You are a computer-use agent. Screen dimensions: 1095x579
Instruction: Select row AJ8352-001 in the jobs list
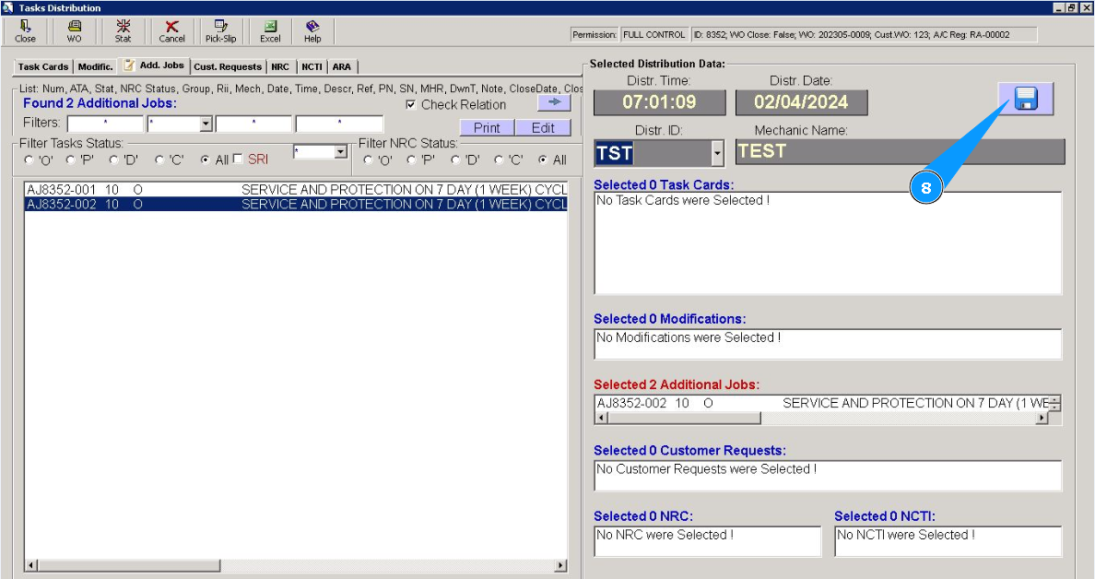click(x=296, y=190)
